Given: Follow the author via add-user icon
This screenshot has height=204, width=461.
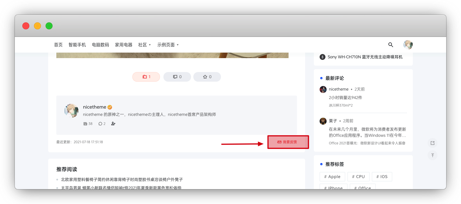Looking at the screenshot, I should (x=113, y=124).
